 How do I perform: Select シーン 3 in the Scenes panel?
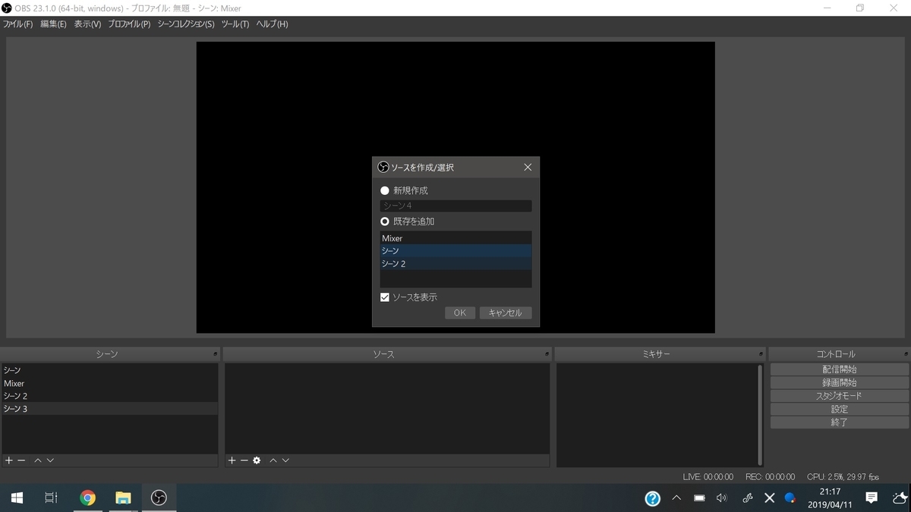coord(110,409)
